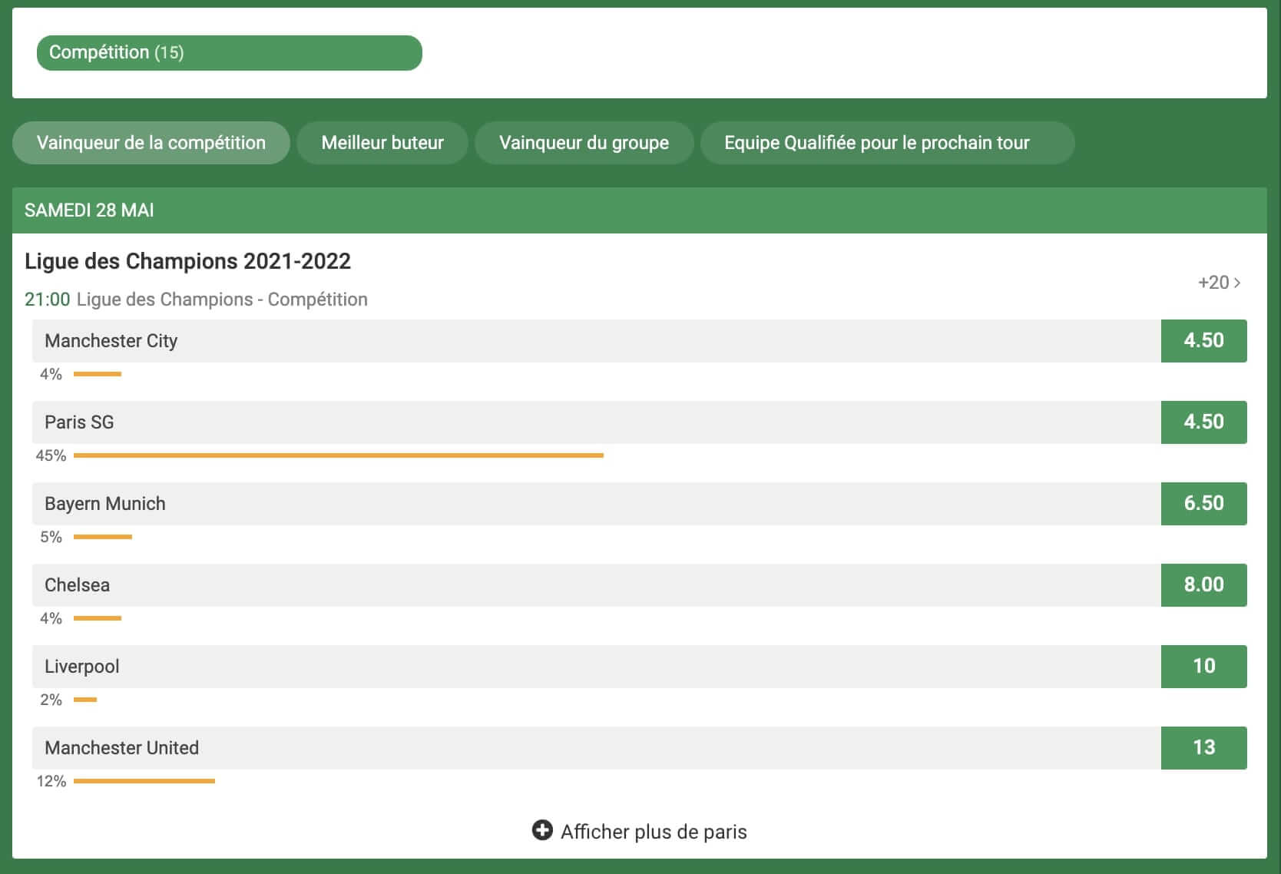This screenshot has height=874, width=1281.
Task: Click the 5% label under Bayern Munich
Action: click(51, 537)
